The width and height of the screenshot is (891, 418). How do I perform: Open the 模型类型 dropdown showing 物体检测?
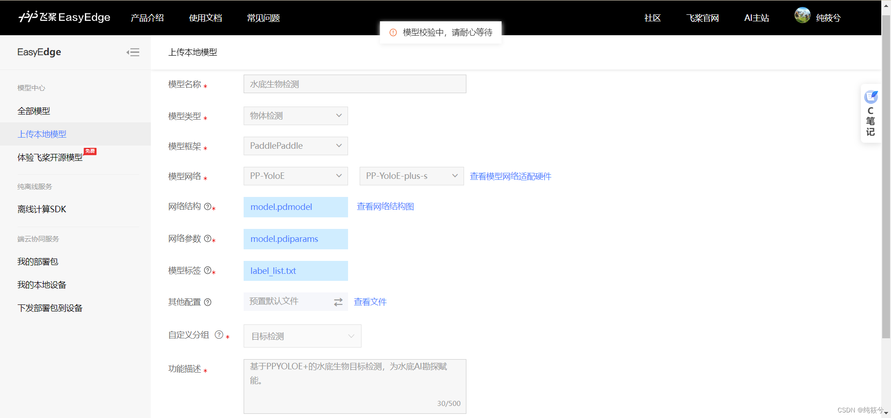(296, 116)
